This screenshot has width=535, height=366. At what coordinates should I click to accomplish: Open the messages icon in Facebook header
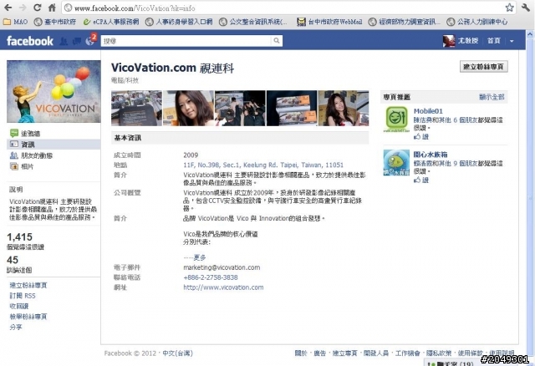pyautogui.click(x=77, y=41)
